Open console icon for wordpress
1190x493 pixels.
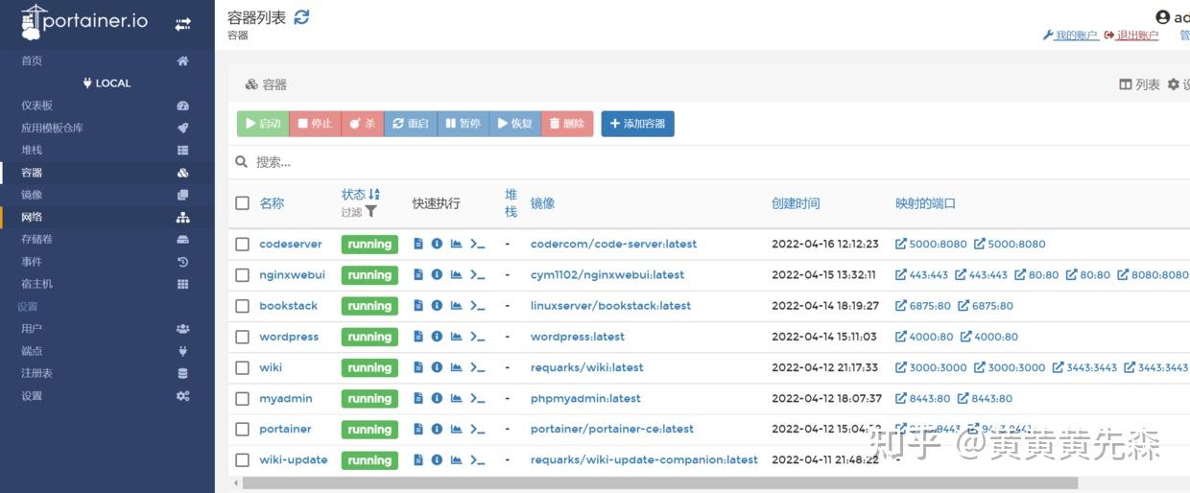[477, 337]
